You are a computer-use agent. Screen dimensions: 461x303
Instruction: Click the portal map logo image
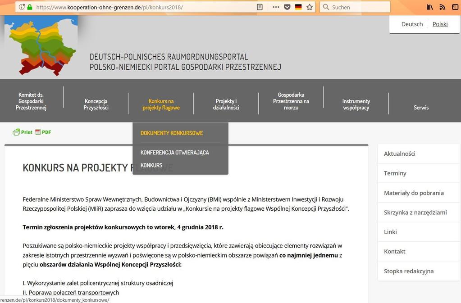41,45
